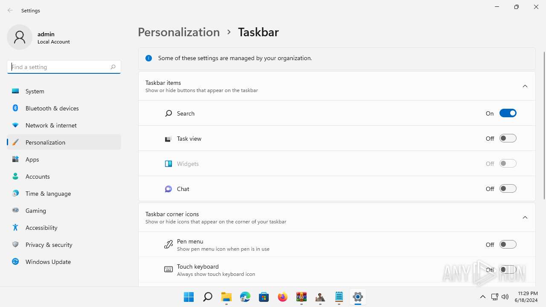Launch Firefox from the taskbar
546x307 pixels.
coord(283,297)
